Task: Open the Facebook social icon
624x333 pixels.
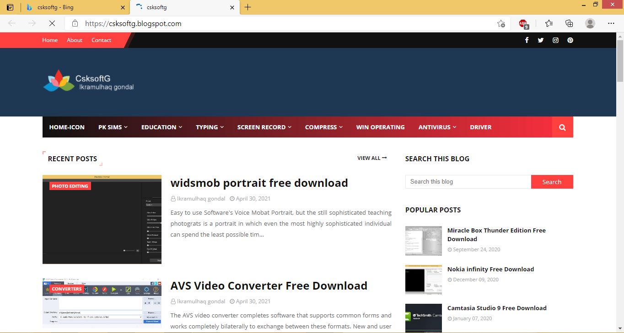Action: 527,40
